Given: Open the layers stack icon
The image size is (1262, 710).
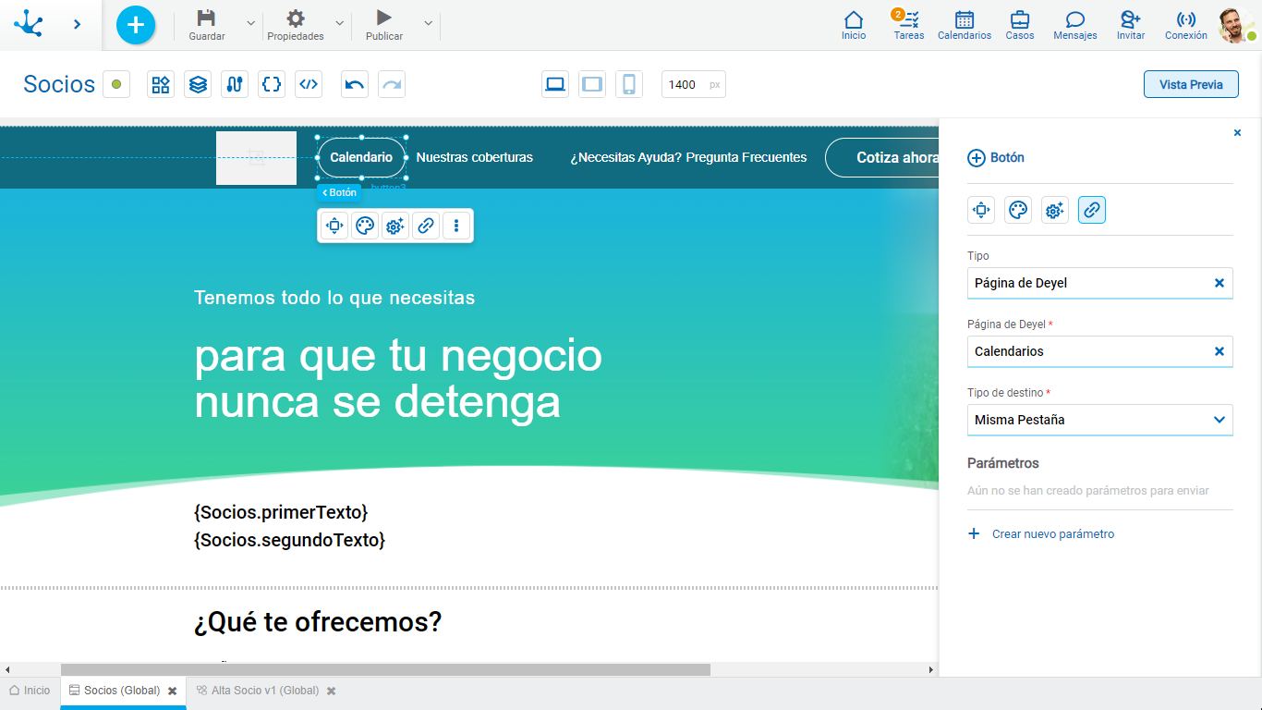Looking at the screenshot, I should pyautogui.click(x=198, y=84).
